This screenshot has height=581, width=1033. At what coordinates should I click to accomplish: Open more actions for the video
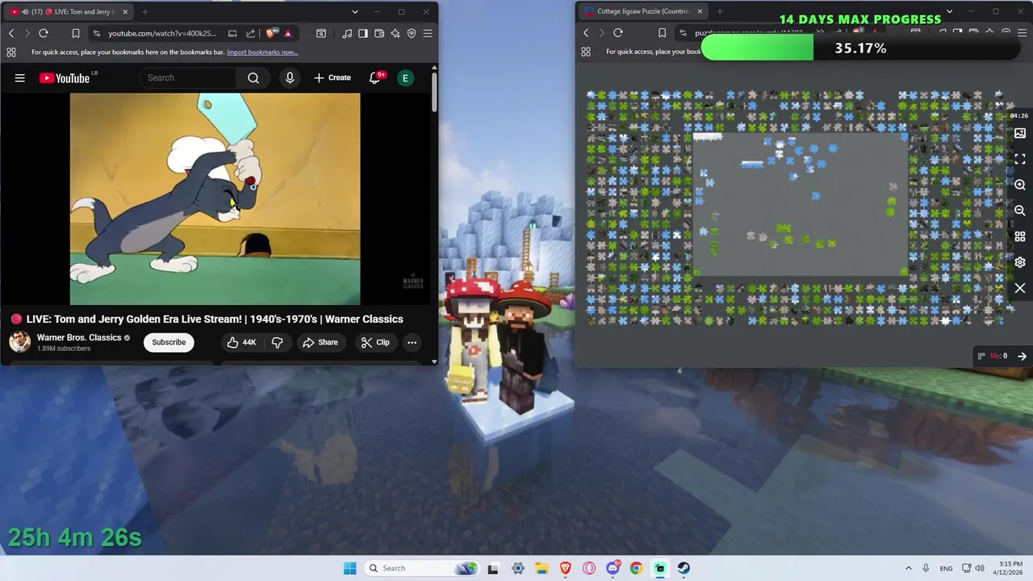[x=412, y=342]
